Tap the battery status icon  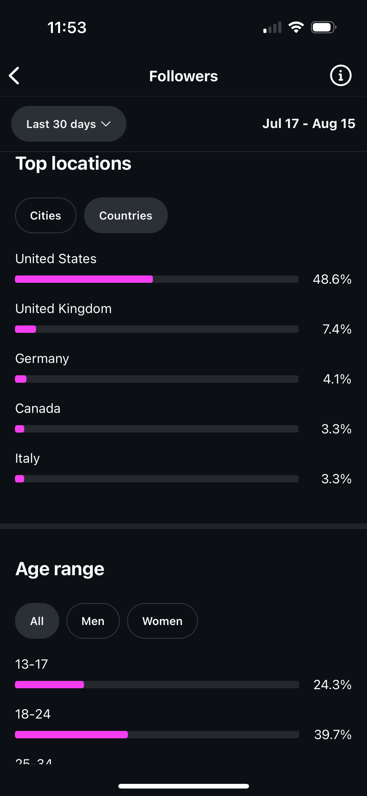click(x=323, y=27)
